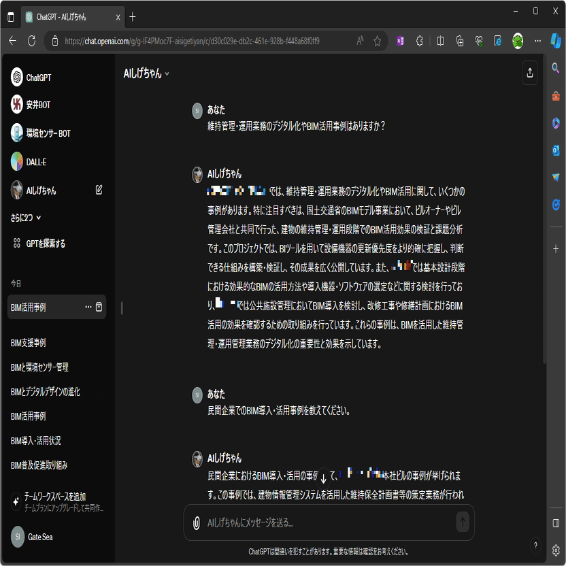
Task: Add page to favorites with star icon
Action: click(377, 41)
